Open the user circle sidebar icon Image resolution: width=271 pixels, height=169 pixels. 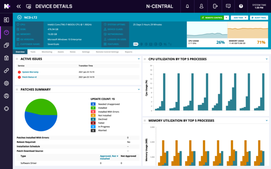7,96
